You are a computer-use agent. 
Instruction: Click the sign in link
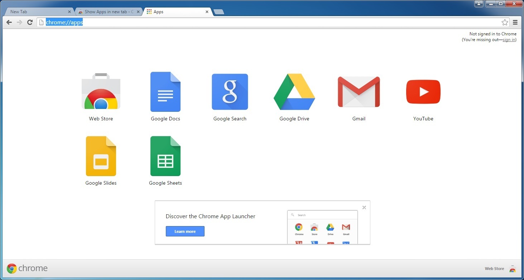(509, 40)
